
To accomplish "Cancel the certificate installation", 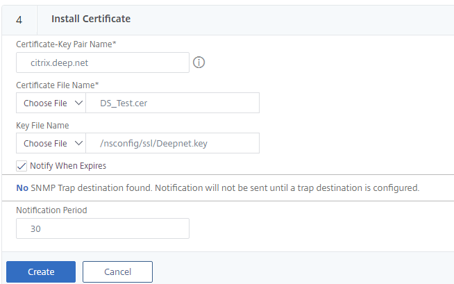I will [117, 272].
